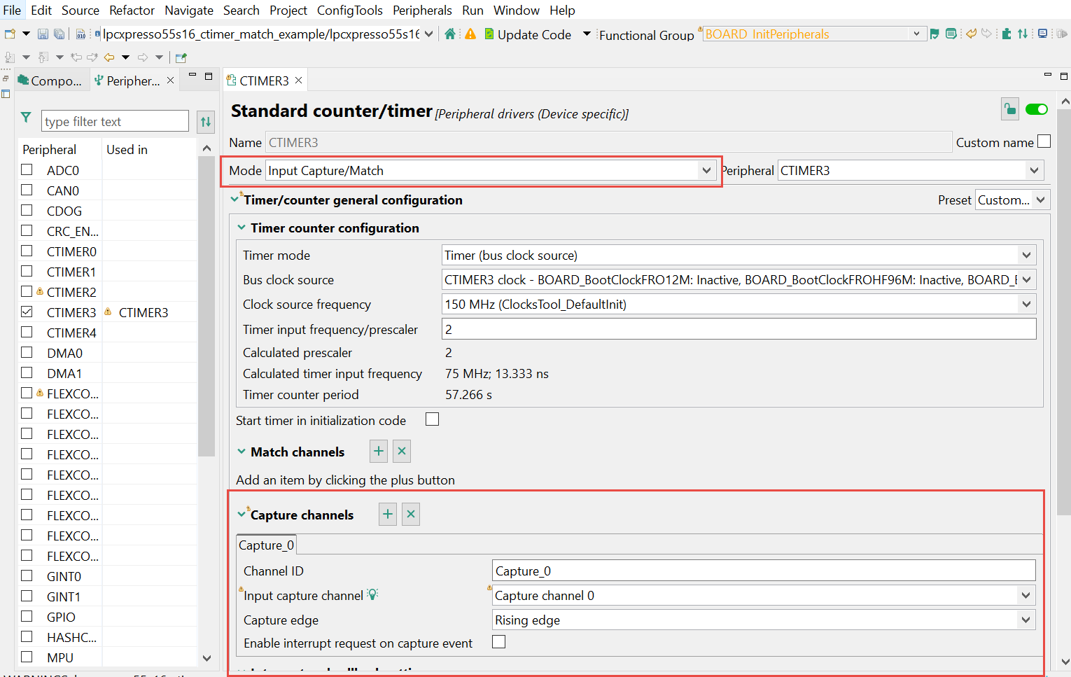Image resolution: width=1071 pixels, height=677 pixels.
Task: Add a new match channel
Action: click(379, 452)
